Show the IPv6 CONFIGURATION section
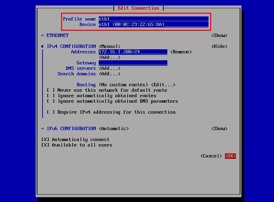274x202 pixels. (x=219, y=129)
